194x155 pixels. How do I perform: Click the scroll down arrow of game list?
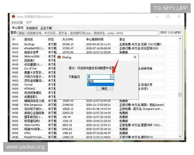point(180,136)
